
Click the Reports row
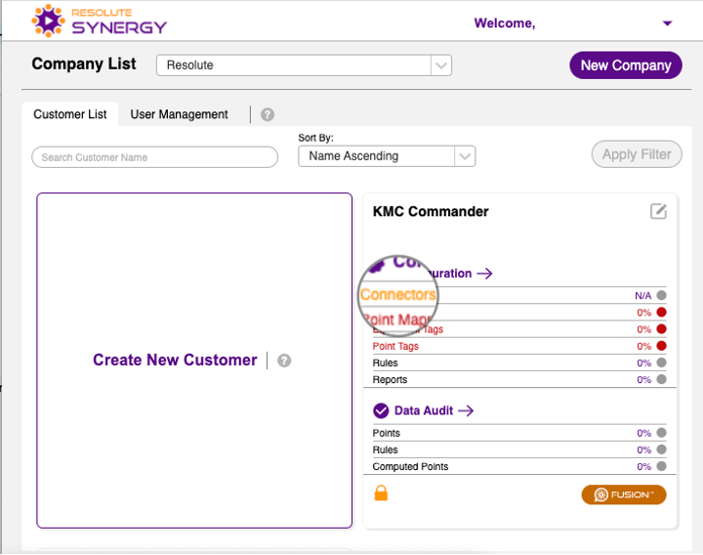click(x=519, y=379)
